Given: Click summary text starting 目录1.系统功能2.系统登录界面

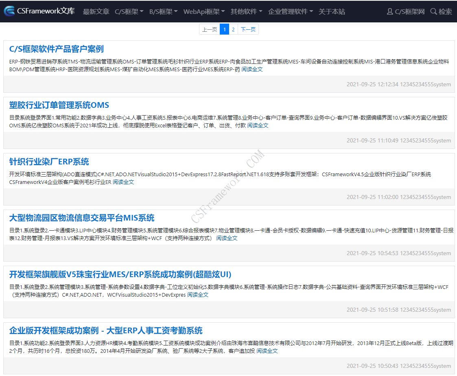Looking at the screenshot, I should tap(231, 347).
